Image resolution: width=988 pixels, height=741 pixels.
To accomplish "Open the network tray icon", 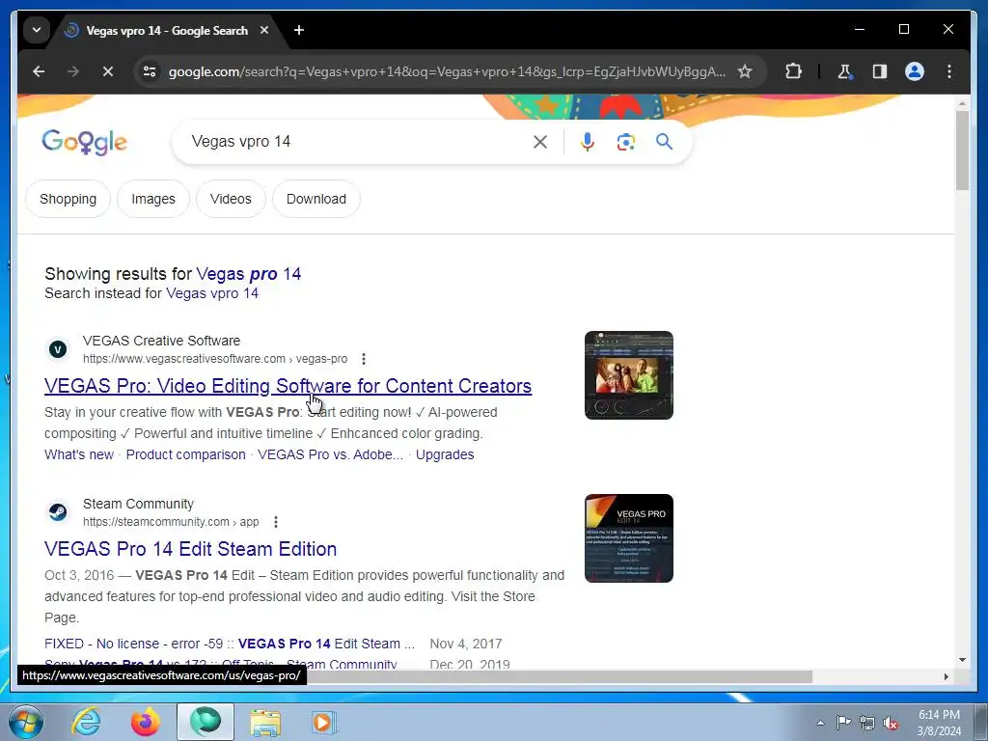I will (x=867, y=723).
